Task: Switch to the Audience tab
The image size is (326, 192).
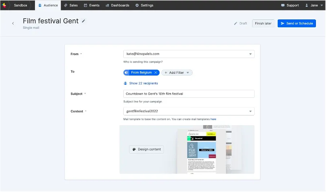Action: (48, 5)
